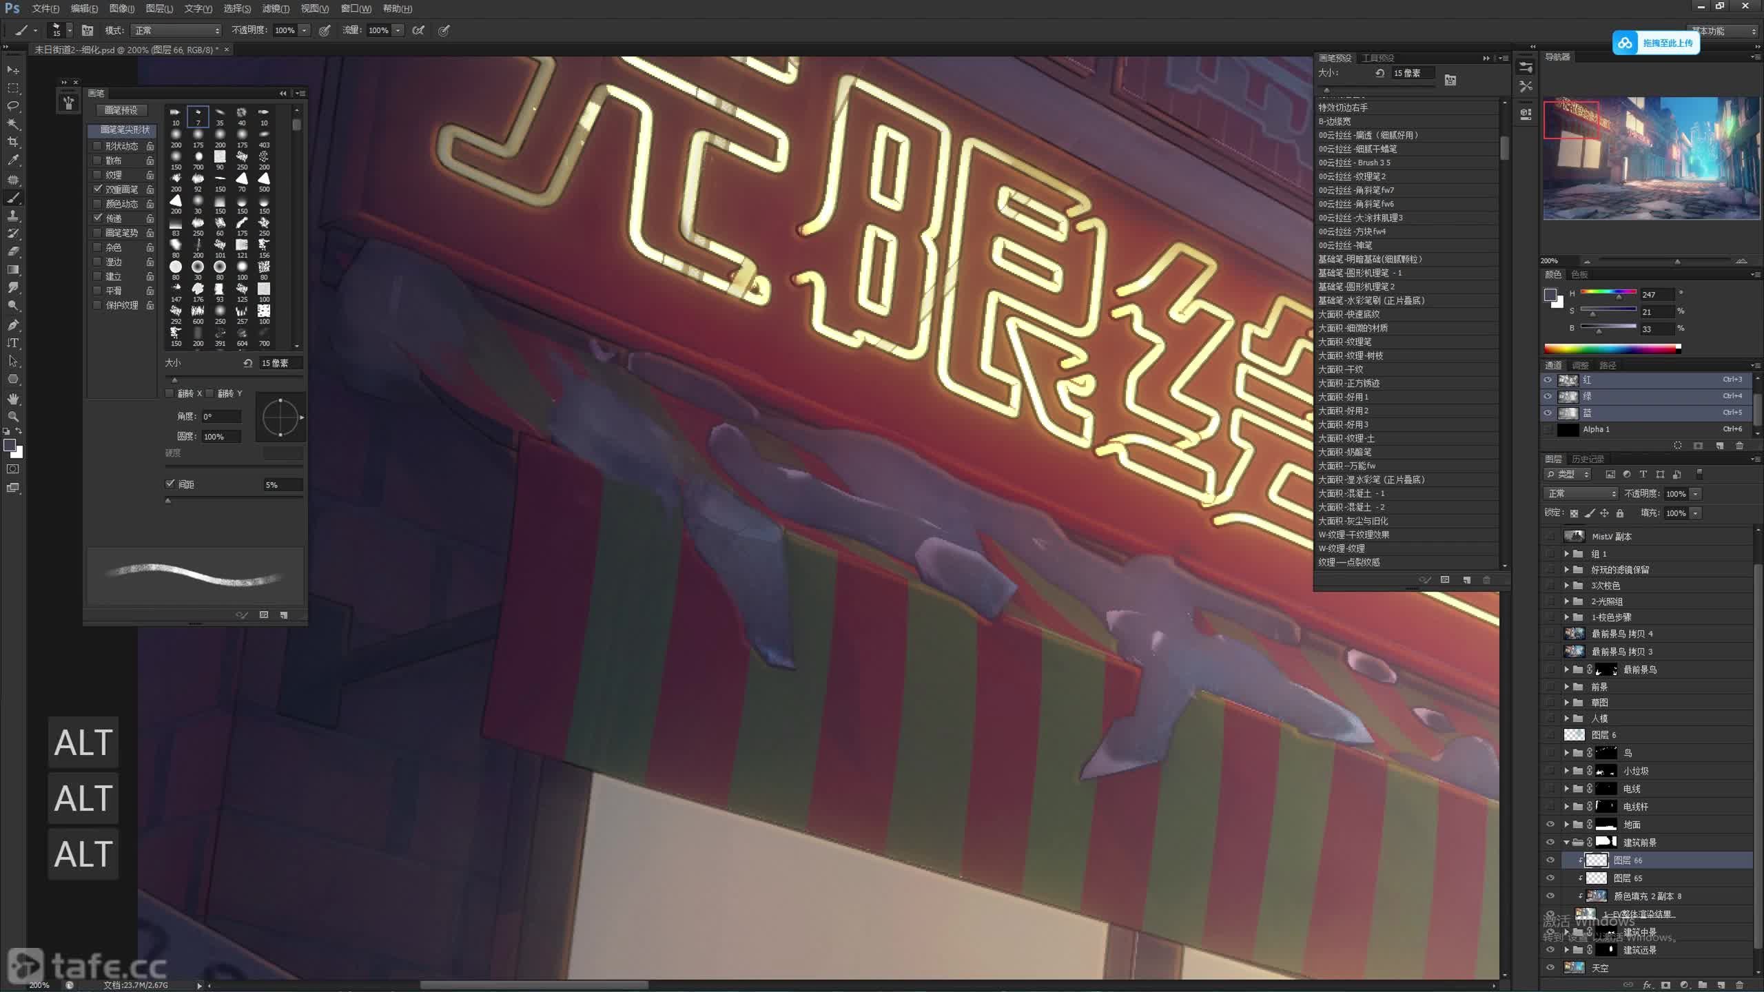Enable airbrush mode icon in options bar
1764x992 pixels.
point(418,30)
